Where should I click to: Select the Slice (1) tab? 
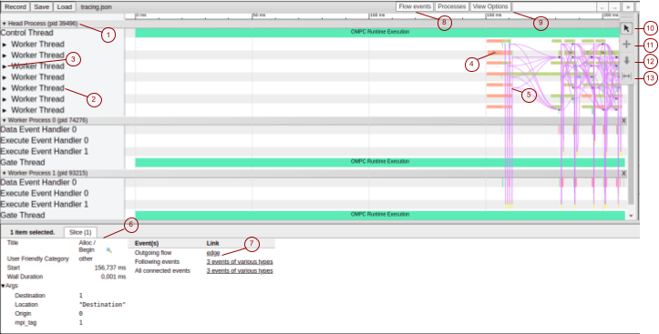pos(80,232)
